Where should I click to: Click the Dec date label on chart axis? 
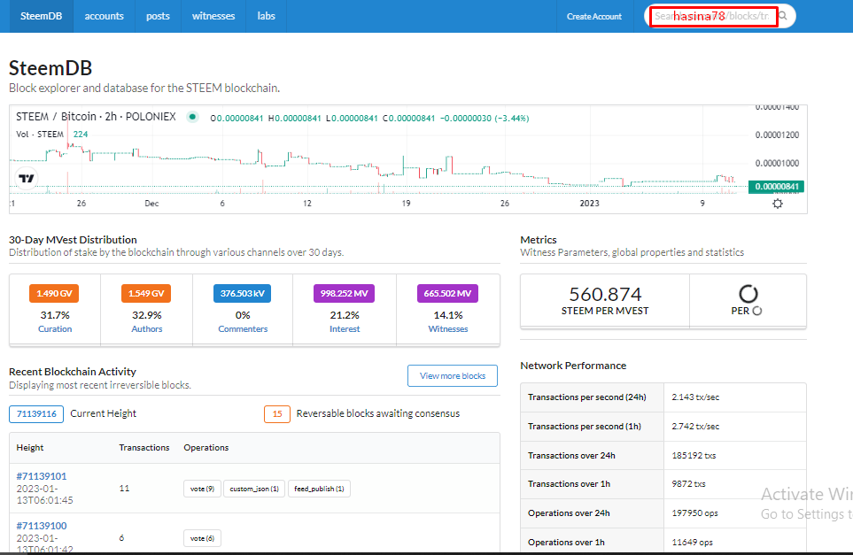tap(151, 204)
